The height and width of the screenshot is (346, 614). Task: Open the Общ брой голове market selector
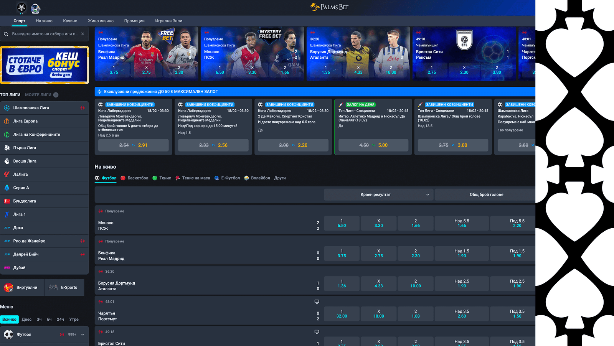point(486,194)
